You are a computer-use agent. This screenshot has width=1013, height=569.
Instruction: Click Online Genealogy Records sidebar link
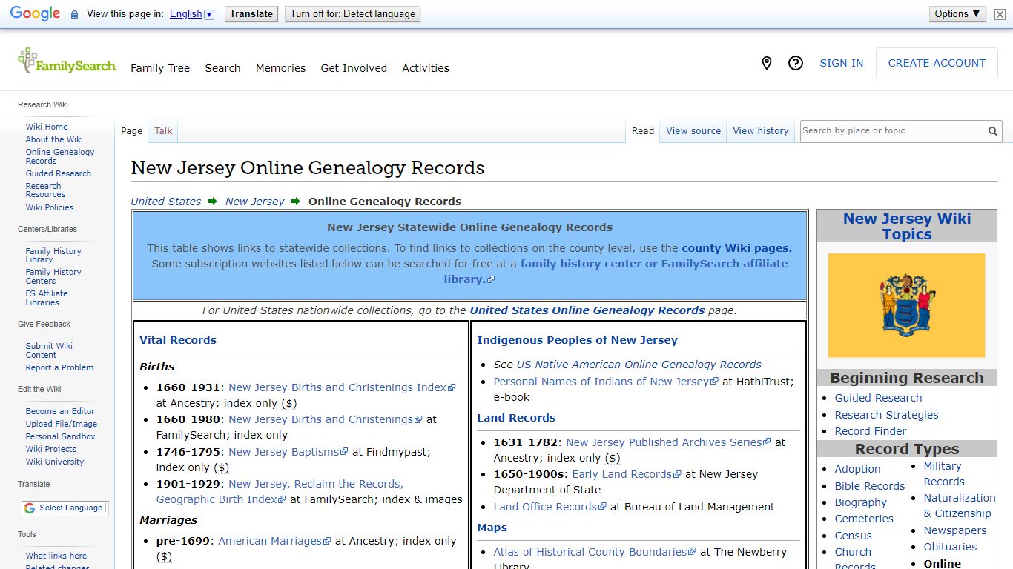[60, 156]
